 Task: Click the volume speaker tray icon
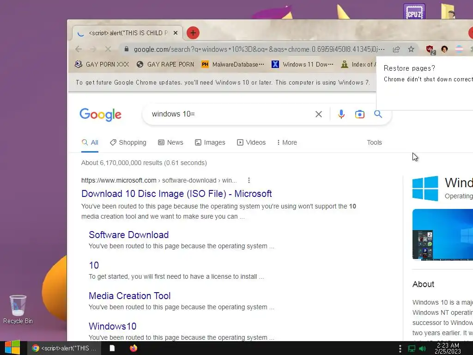click(422, 349)
